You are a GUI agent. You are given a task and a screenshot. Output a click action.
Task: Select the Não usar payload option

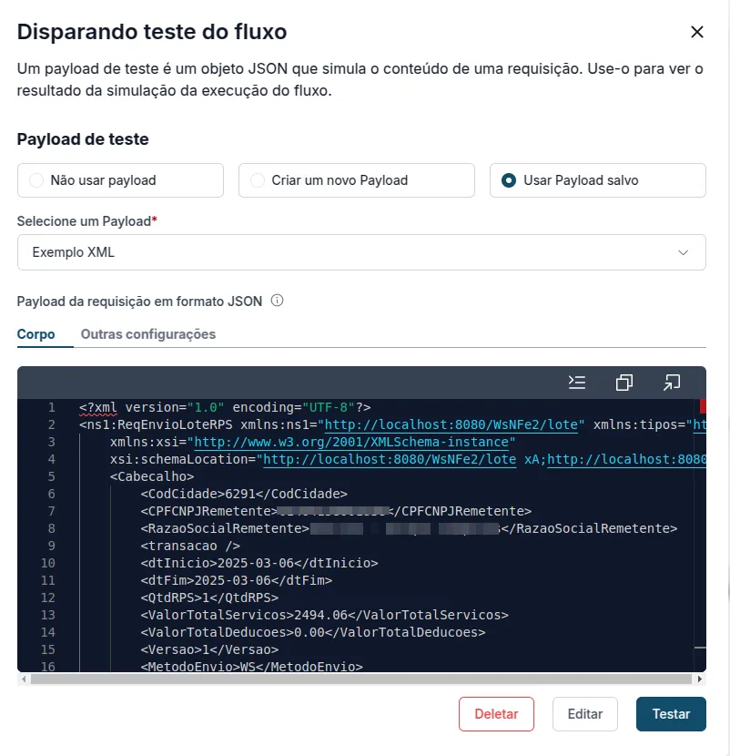pos(120,180)
